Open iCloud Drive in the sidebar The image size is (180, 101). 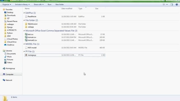pyautogui.click(x=12, y=42)
